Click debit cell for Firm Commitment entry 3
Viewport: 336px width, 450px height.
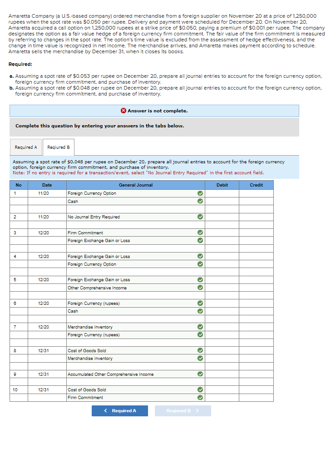click(x=222, y=233)
